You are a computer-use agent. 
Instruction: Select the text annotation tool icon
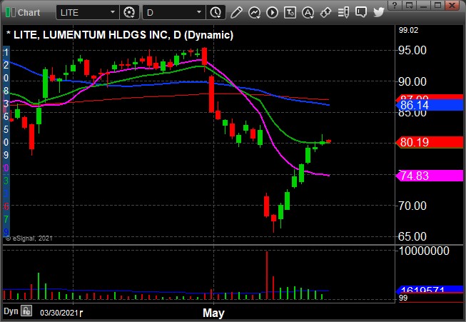[290, 12]
